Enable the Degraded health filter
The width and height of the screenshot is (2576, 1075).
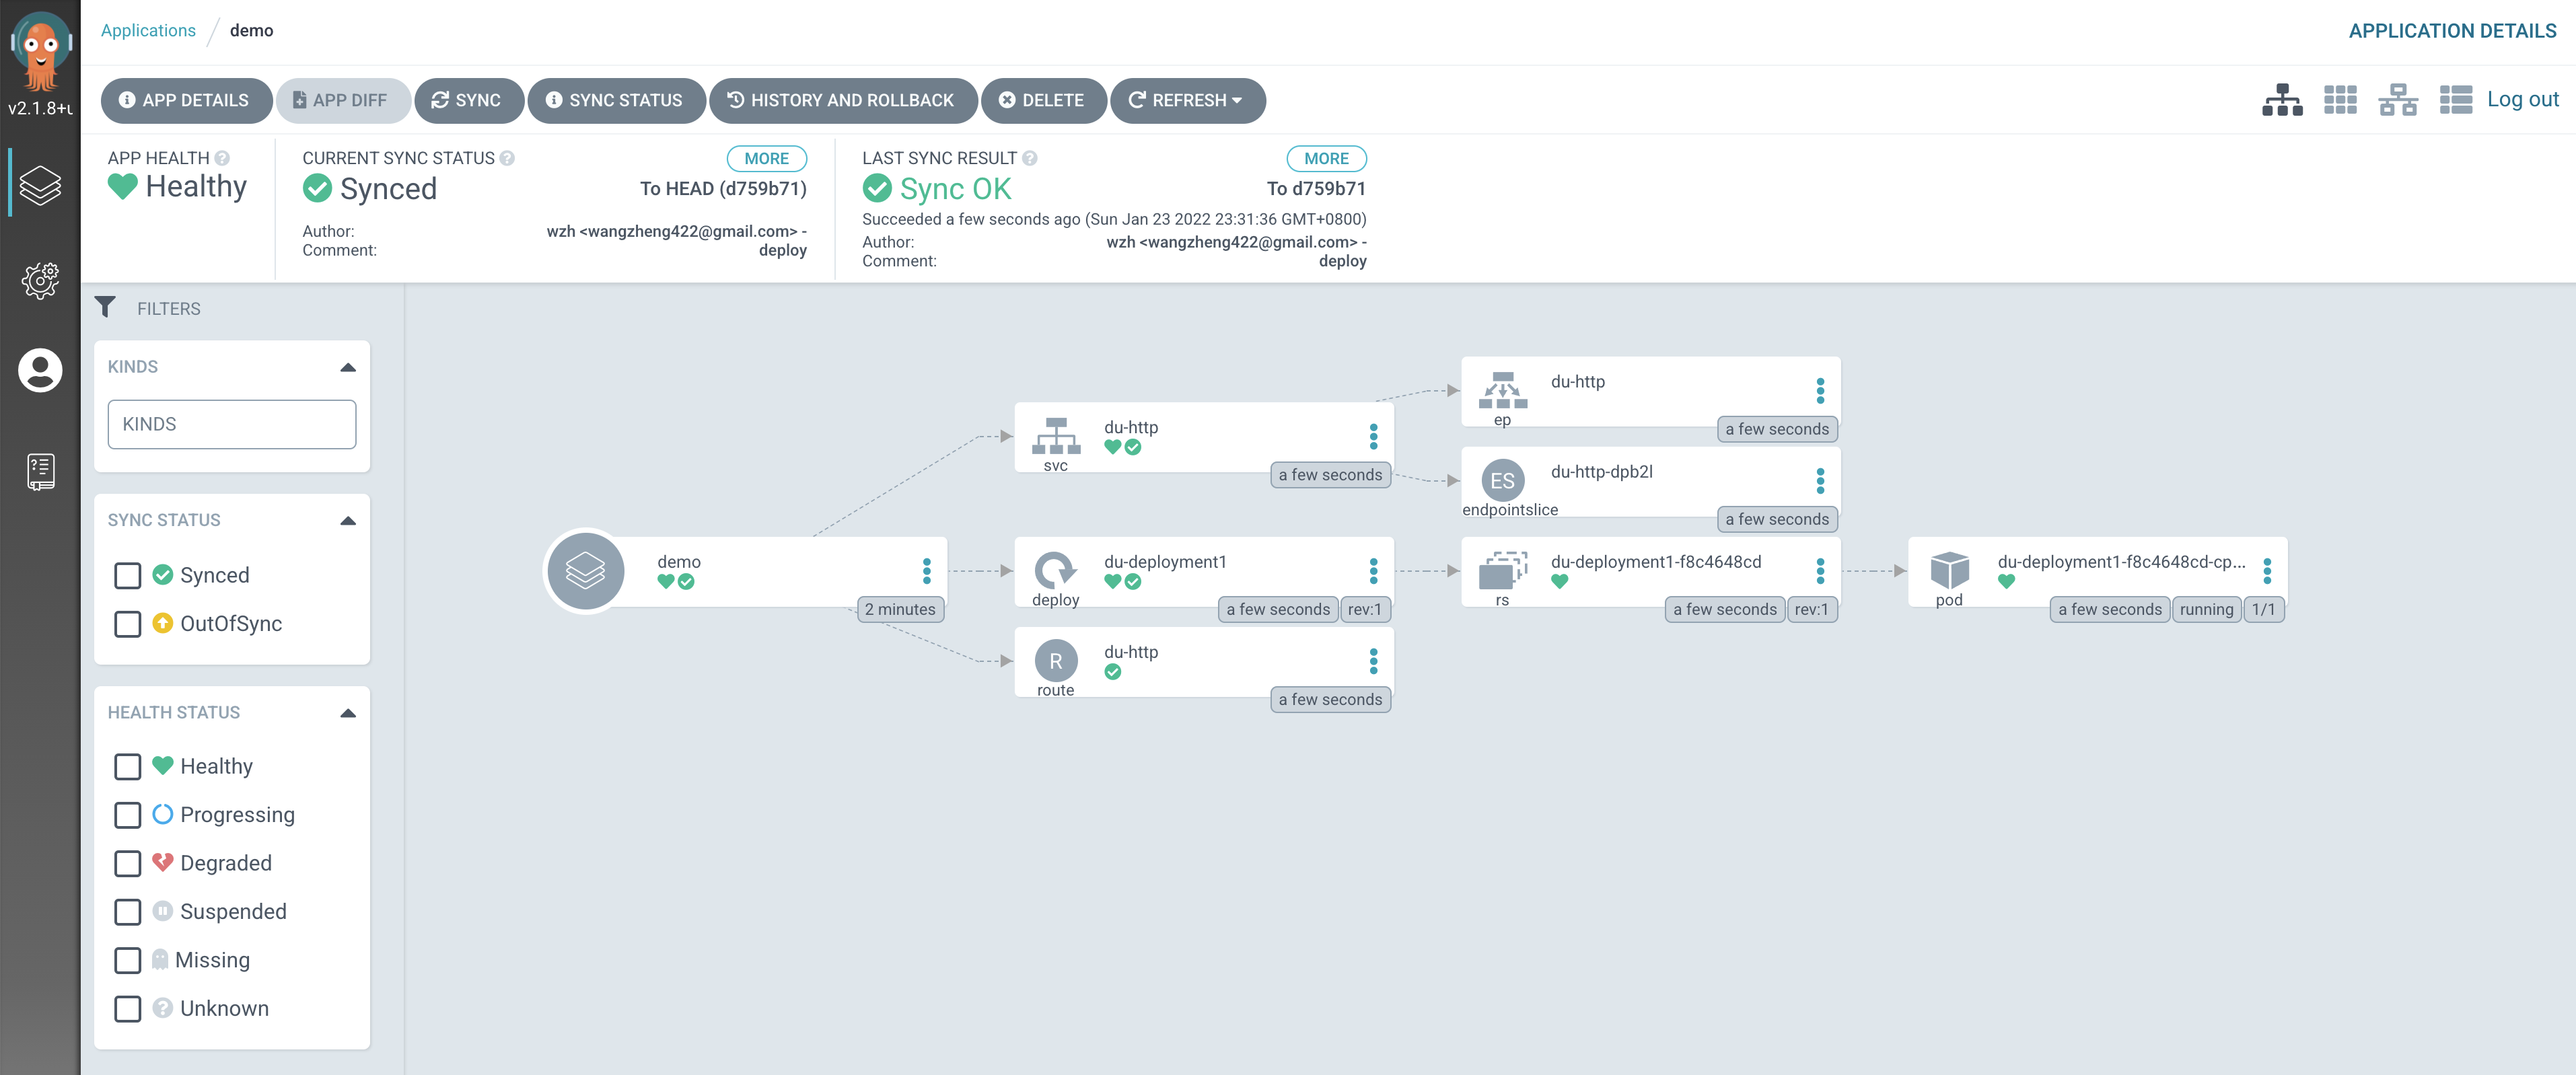[128, 863]
